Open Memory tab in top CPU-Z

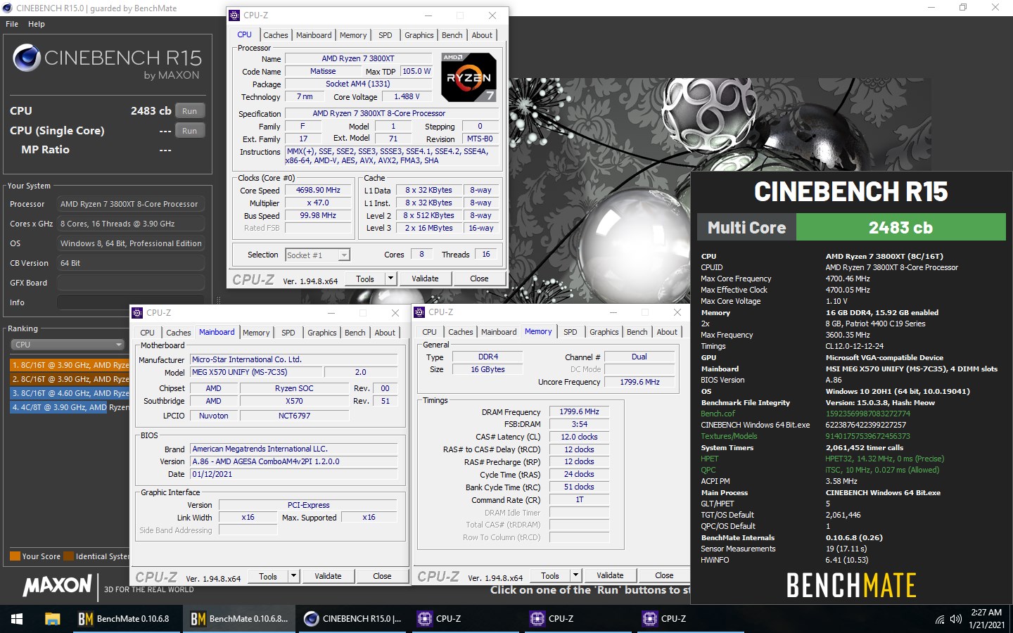[353, 35]
